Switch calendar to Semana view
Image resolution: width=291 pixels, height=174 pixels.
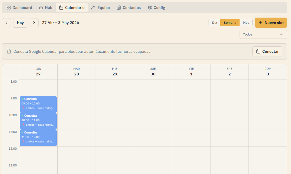(x=230, y=23)
